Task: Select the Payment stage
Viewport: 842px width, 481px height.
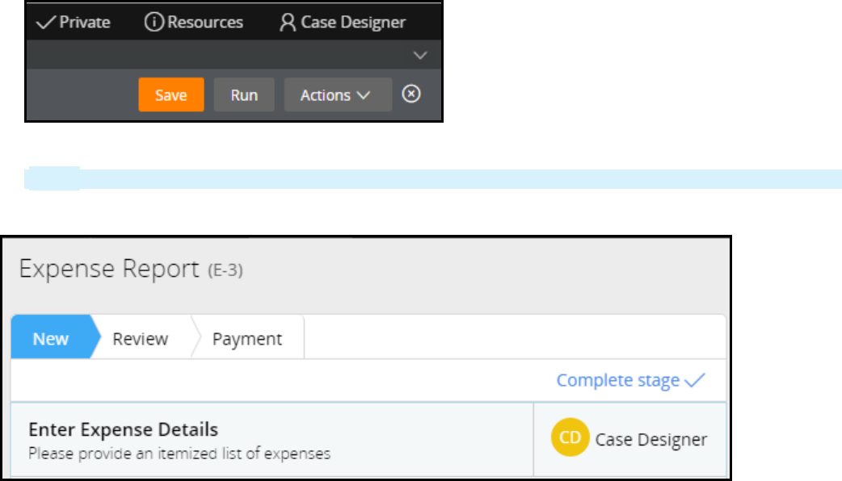Action: point(247,339)
